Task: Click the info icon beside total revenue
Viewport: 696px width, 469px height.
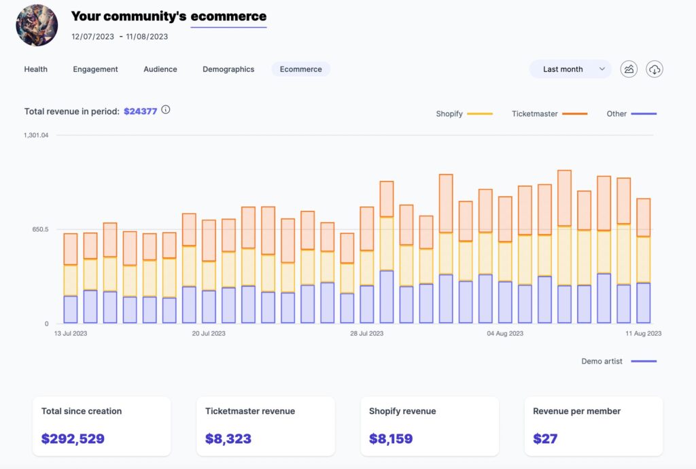Action: 165,109
